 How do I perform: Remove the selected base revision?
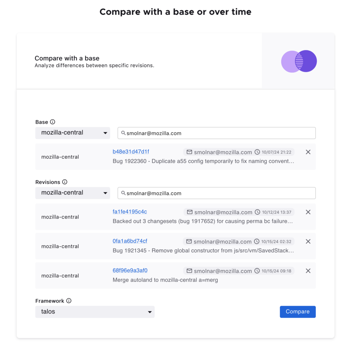[x=308, y=152]
